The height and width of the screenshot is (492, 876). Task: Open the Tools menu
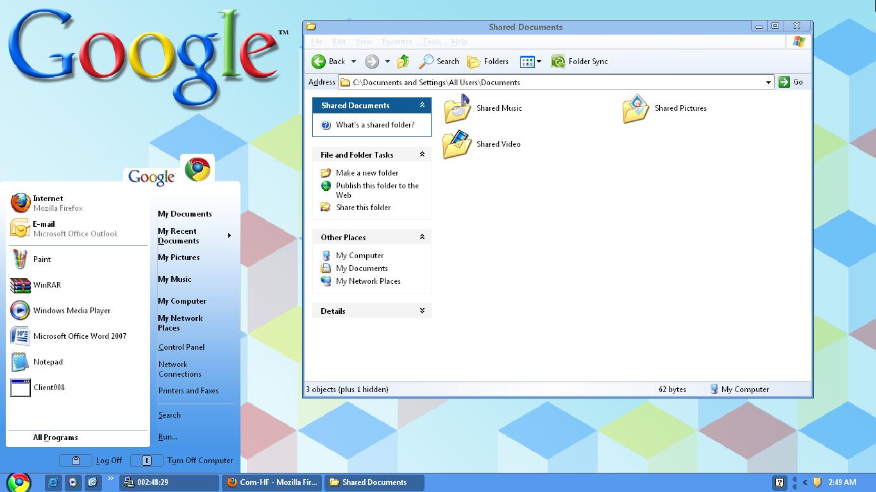point(431,41)
